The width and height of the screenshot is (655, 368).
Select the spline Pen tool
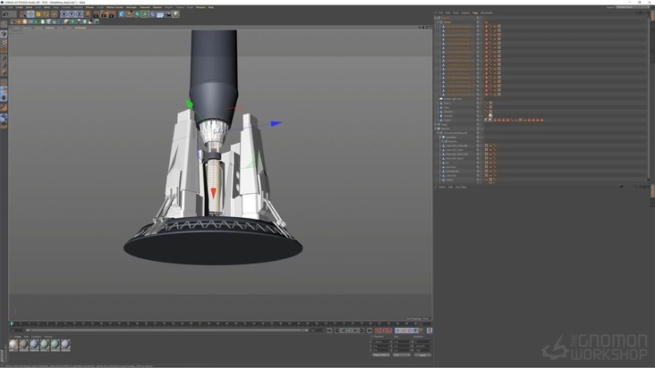[130, 14]
